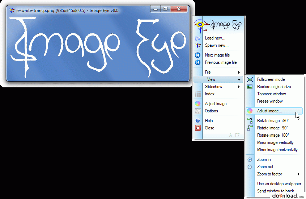Viewport: 306px width, 199px height.
Task: Select Mirror image horizontally entry
Action: coord(274,150)
